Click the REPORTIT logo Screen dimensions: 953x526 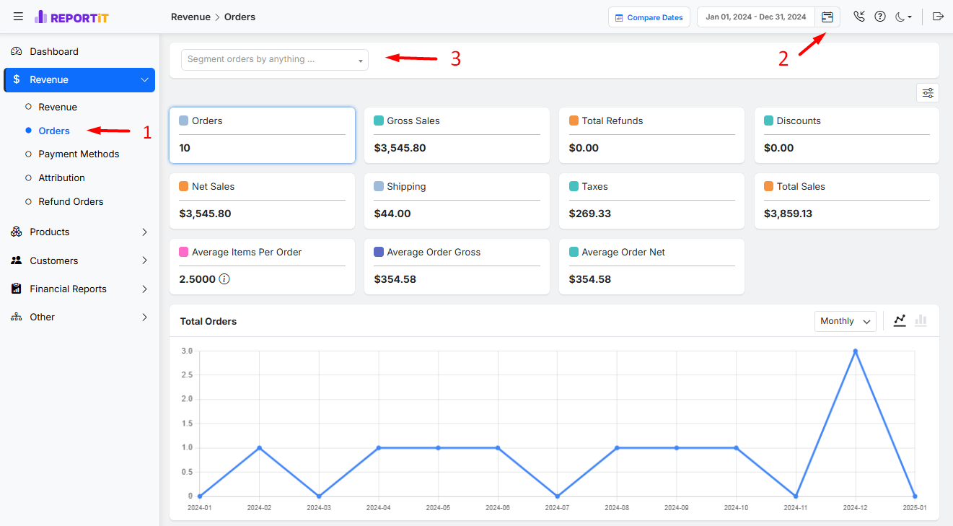tap(71, 17)
